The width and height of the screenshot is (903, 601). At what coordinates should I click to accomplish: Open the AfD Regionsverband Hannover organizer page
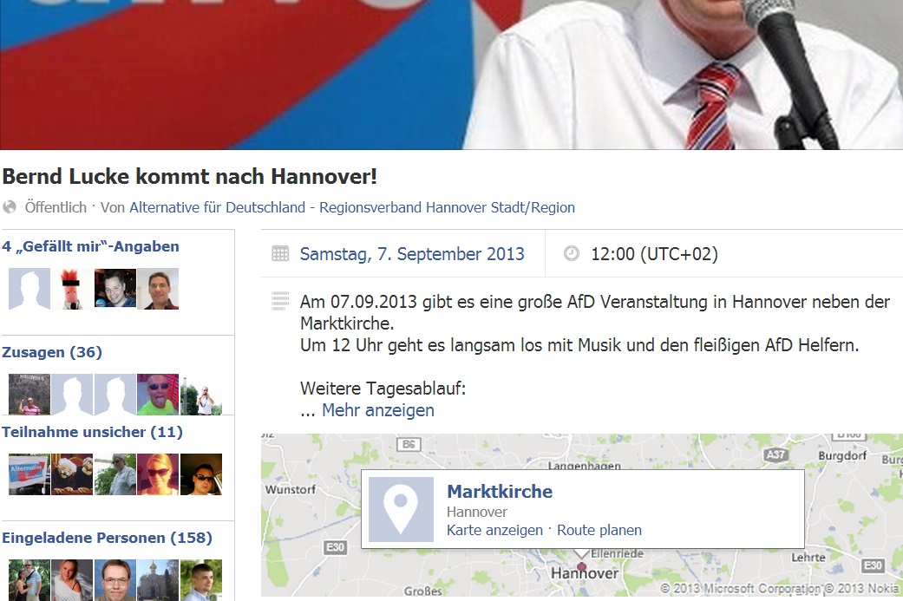coord(352,207)
